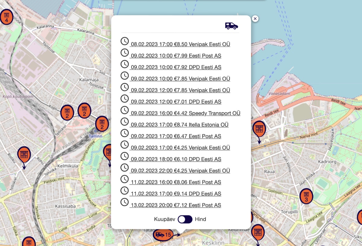Click the Kuupäev sort label
The image size is (362, 246).
(x=164, y=219)
